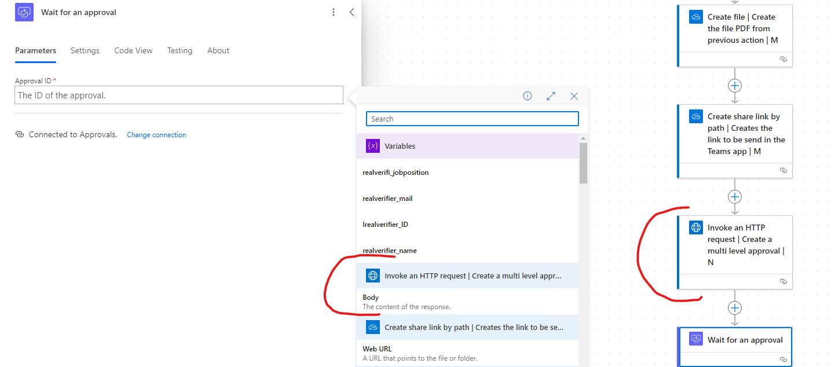Switch to the Code View tab
This screenshot has height=367, width=835.
click(x=133, y=50)
